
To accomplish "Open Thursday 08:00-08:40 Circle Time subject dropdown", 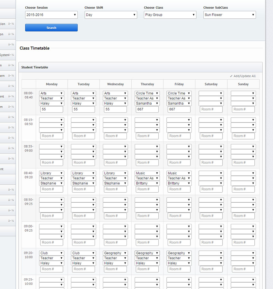I will [x=147, y=93].
